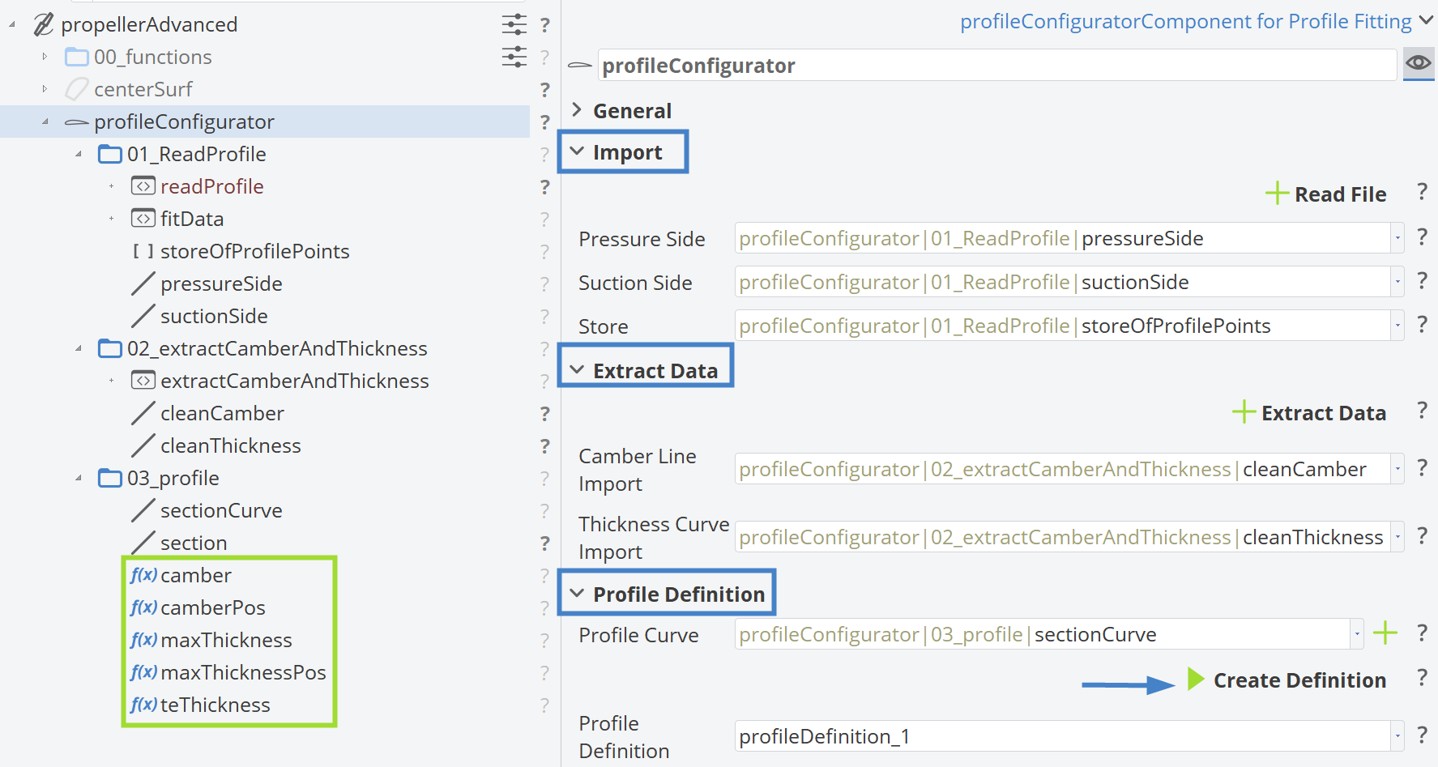Click the storeOfProfilePoints list bracket icon
This screenshot has width=1438, height=767.
[x=143, y=251]
